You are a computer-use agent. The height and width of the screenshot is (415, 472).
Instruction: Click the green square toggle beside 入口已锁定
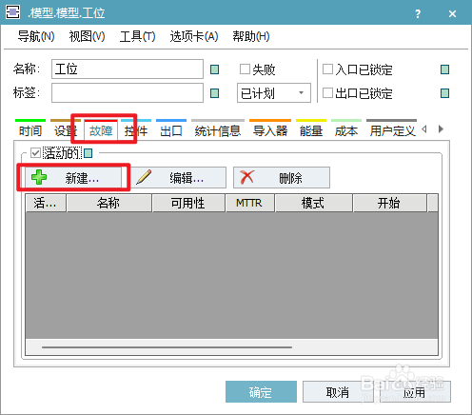point(445,69)
